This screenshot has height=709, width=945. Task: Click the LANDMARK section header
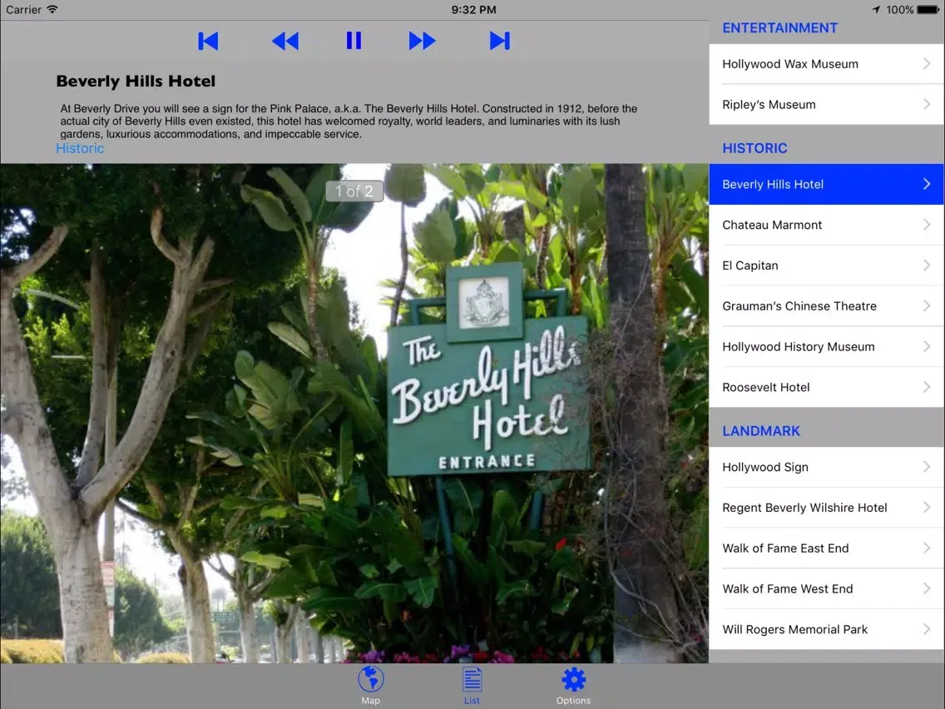click(761, 431)
